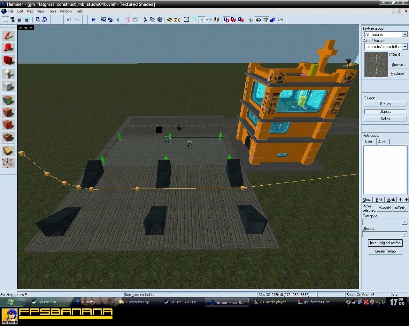Choose the Clipping tool tan block
This screenshot has width=409, height=326.
pyautogui.click(x=8, y=151)
